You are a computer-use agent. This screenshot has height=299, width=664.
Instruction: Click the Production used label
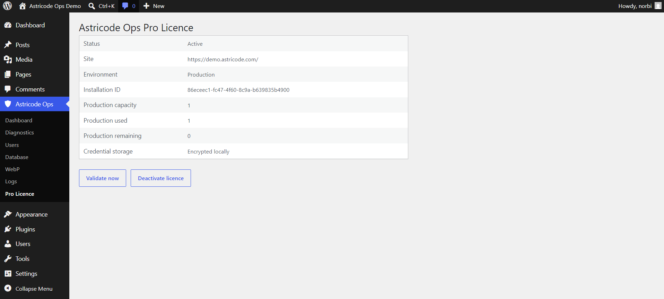pyautogui.click(x=105, y=121)
